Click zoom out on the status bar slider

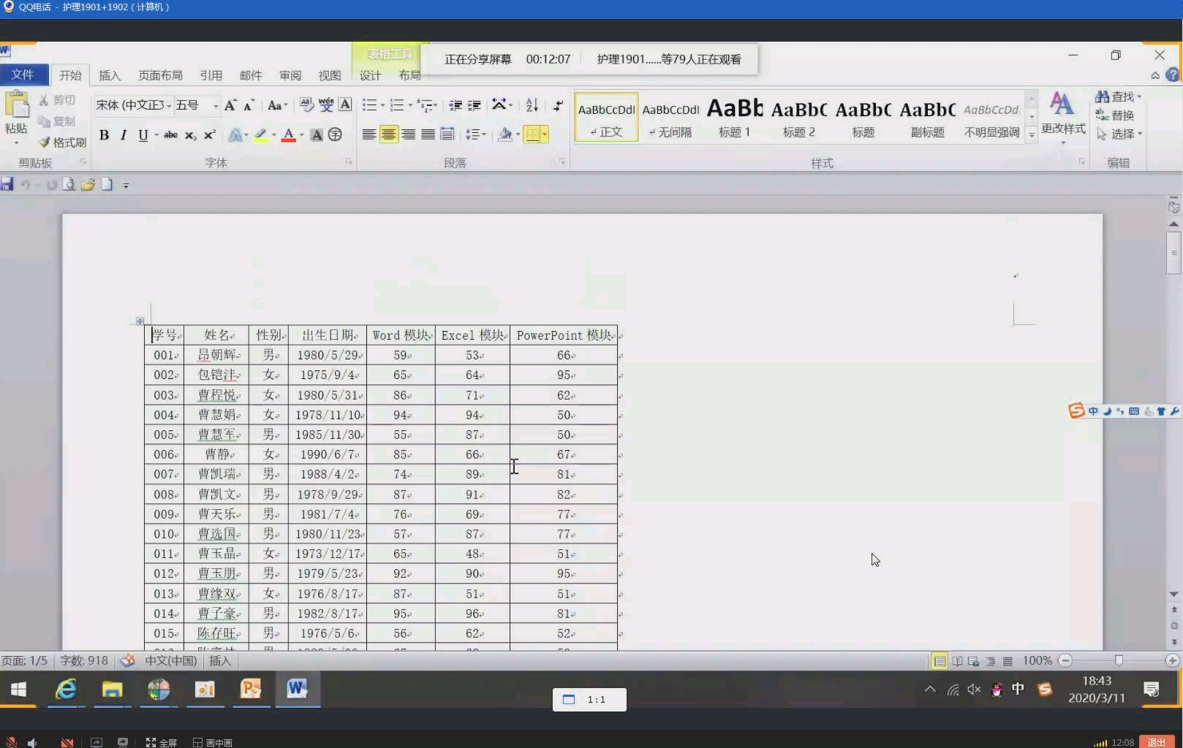pos(1065,660)
